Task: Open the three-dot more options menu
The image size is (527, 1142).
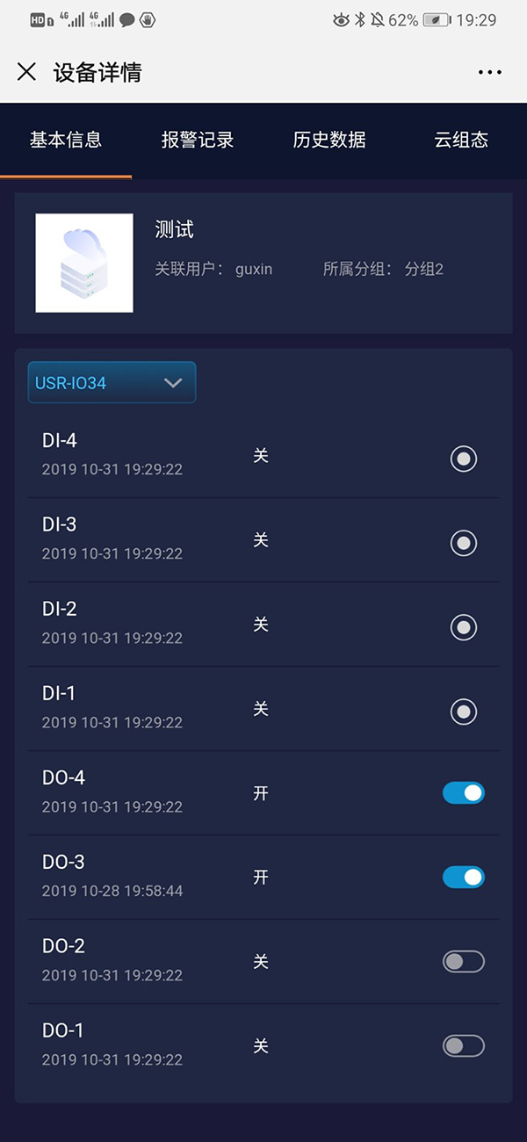Action: point(489,72)
